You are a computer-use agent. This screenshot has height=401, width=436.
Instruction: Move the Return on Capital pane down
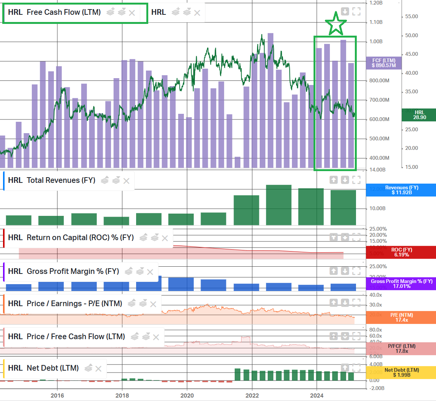[345, 237]
